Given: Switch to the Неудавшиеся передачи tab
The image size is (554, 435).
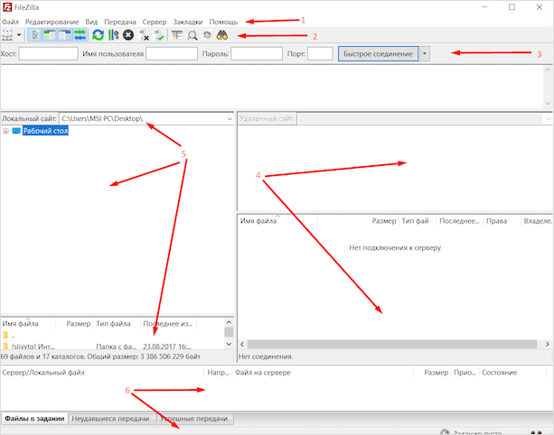Looking at the screenshot, I should click(x=112, y=419).
